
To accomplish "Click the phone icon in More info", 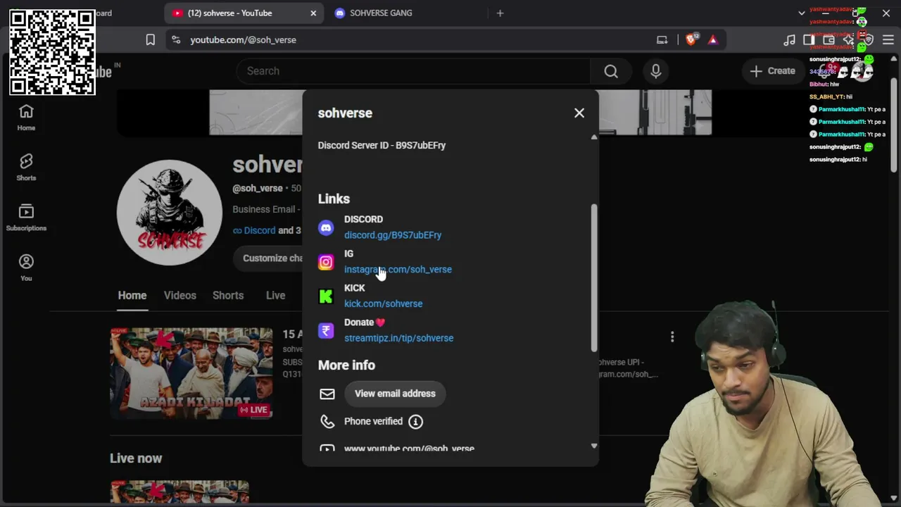I will 327,421.
